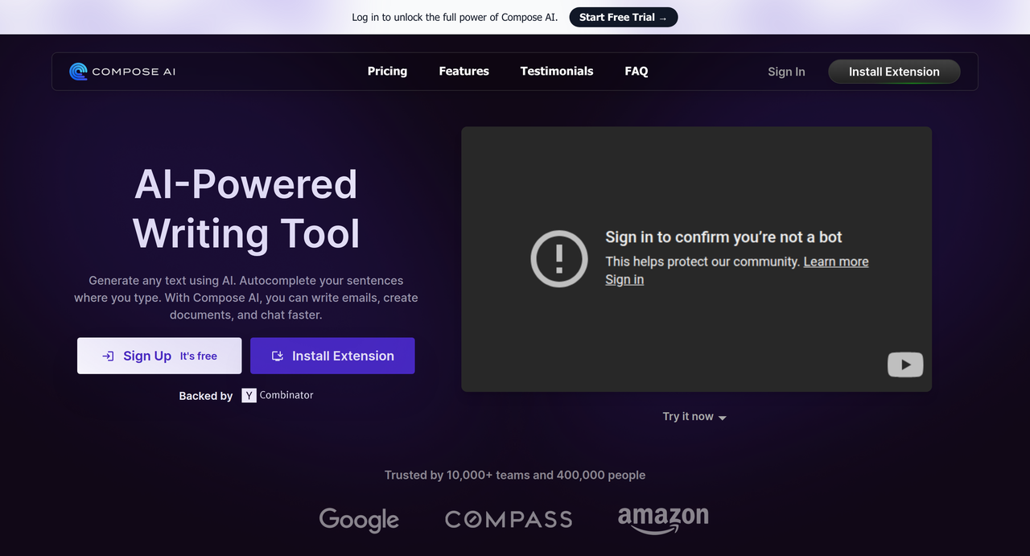1030x556 pixels.
Task: Click the COMPOSE AI wordmark text
Action: click(x=134, y=72)
